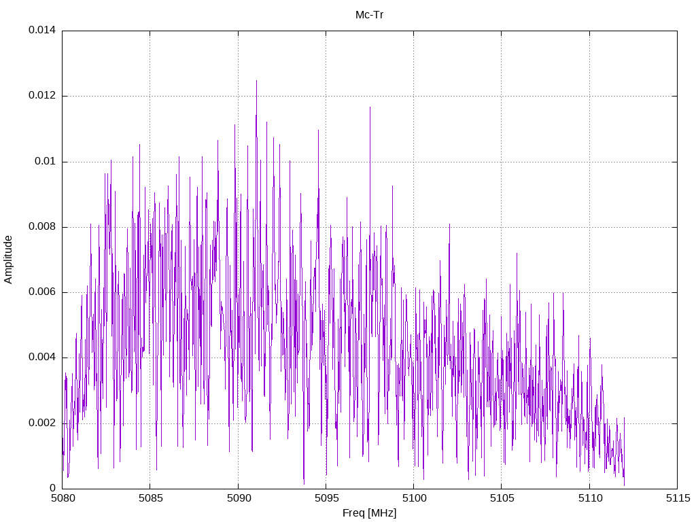Click the y-axis tick label 0.008
This screenshot has height=522, width=696.
[42, 227]
